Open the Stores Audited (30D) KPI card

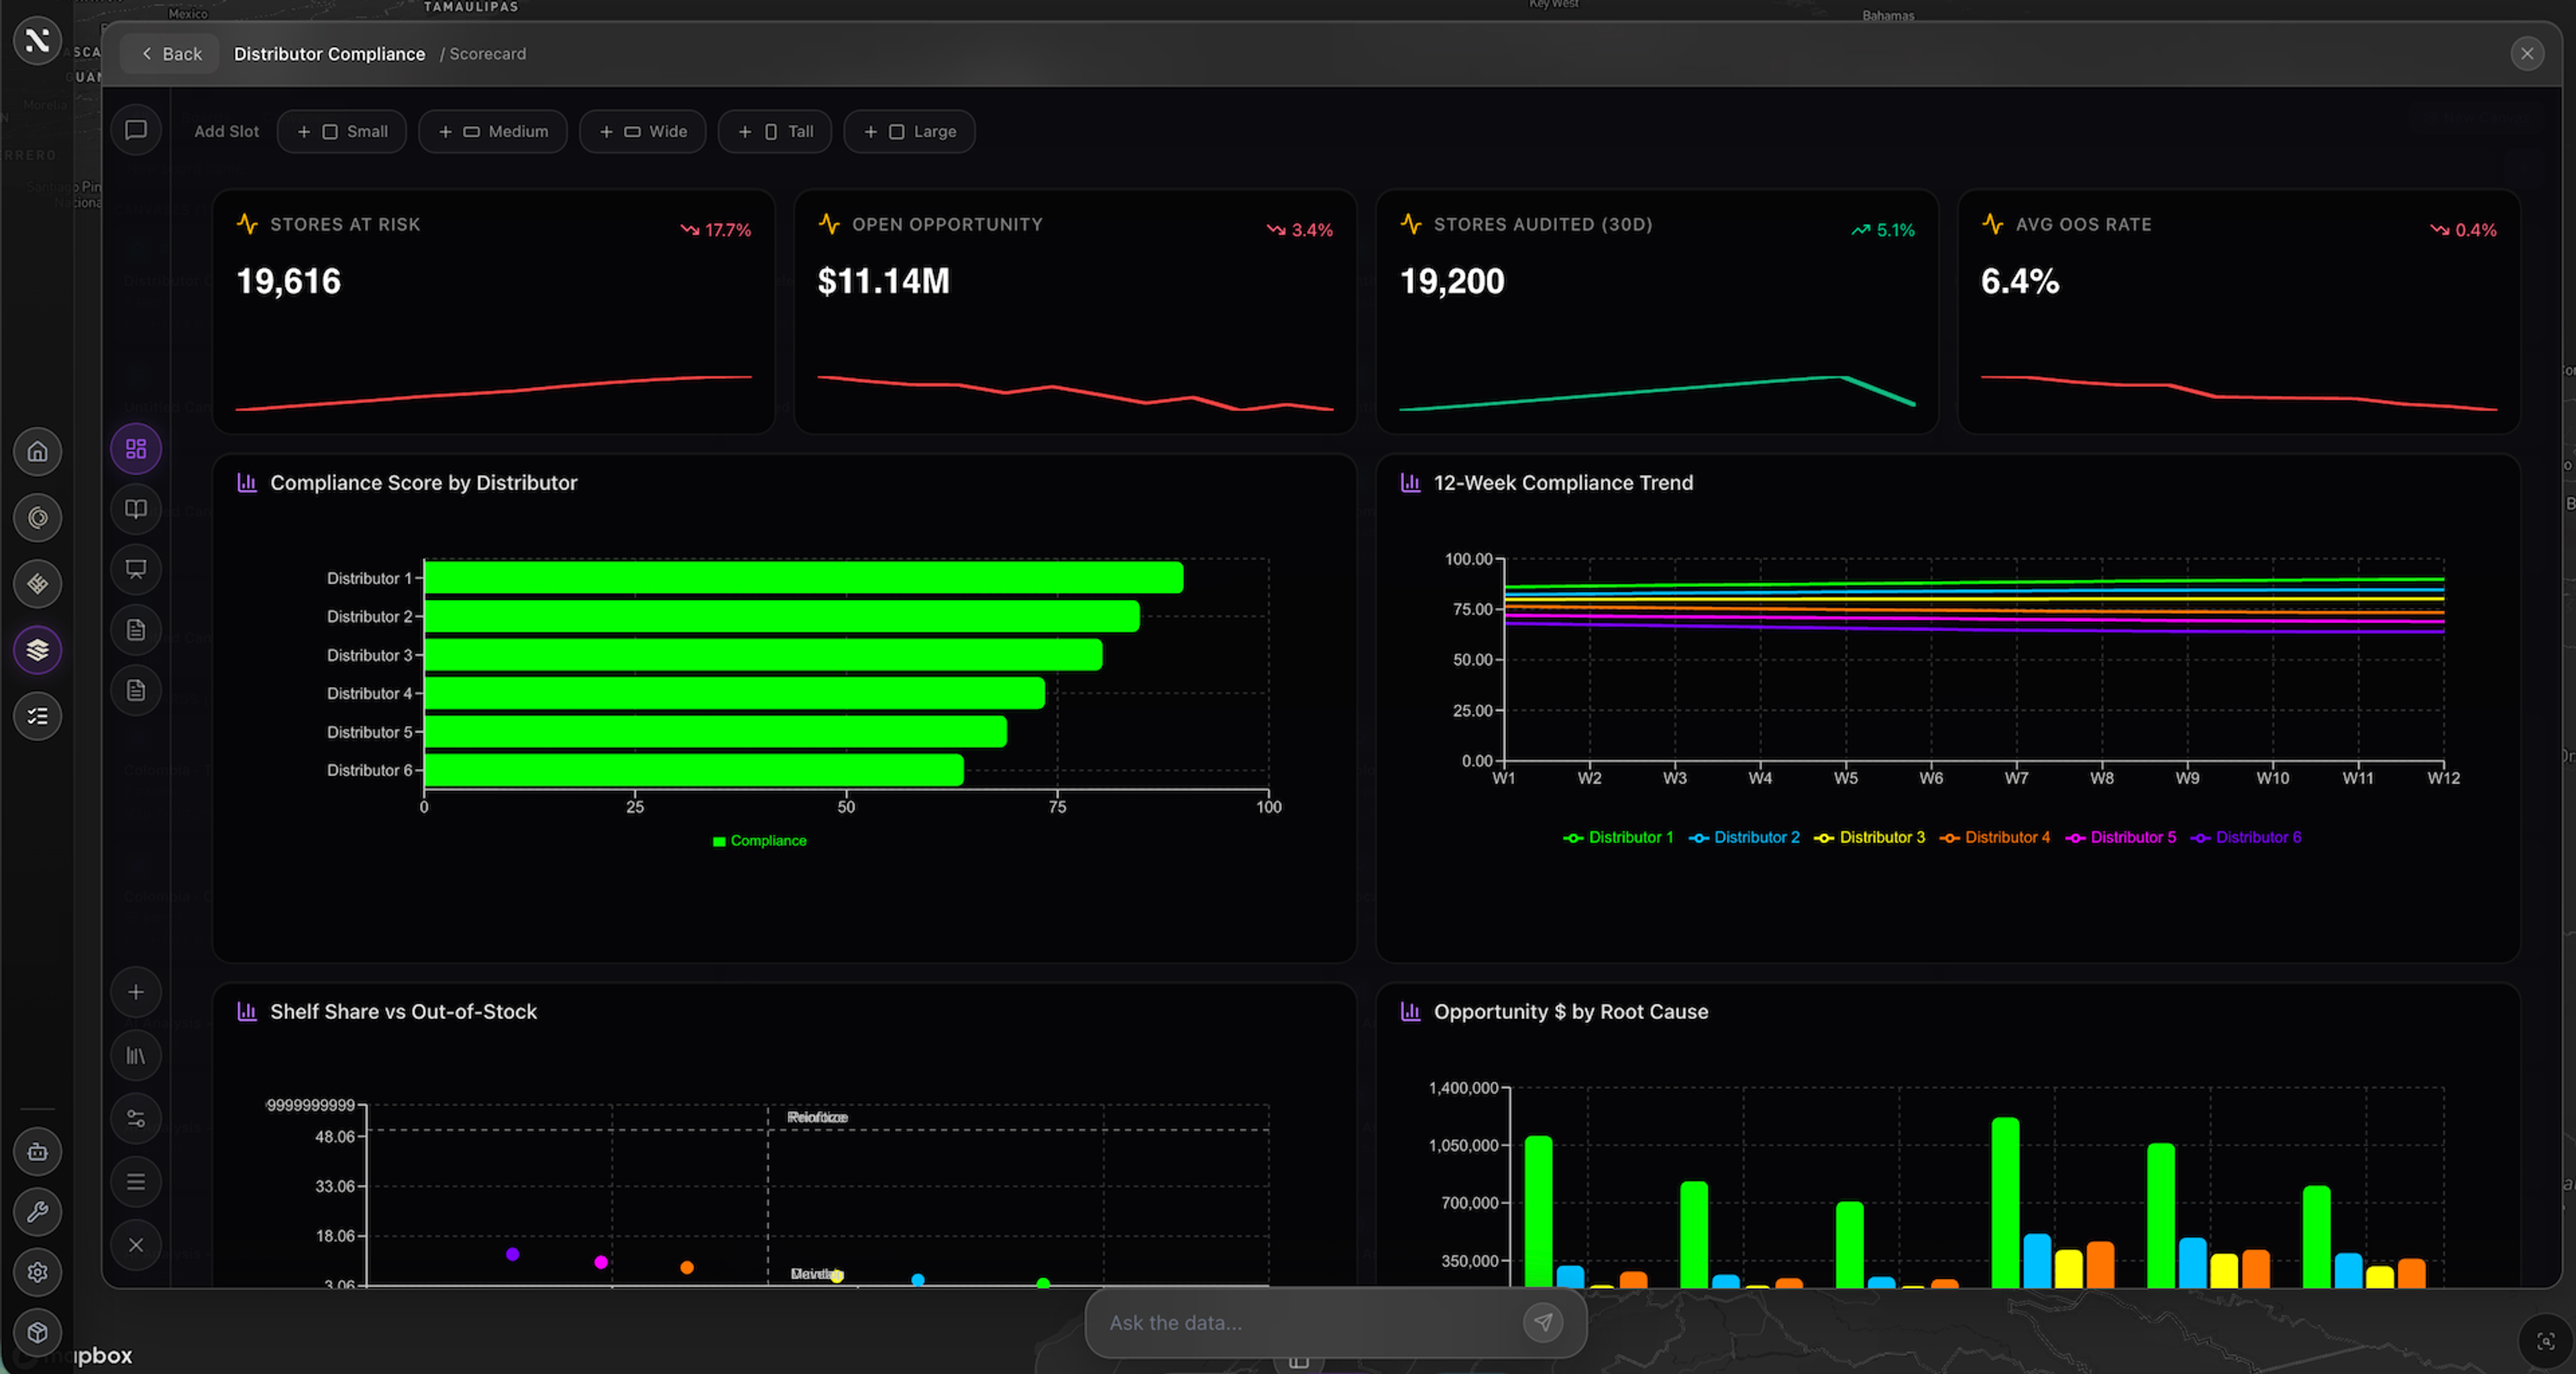point(1657,311)
